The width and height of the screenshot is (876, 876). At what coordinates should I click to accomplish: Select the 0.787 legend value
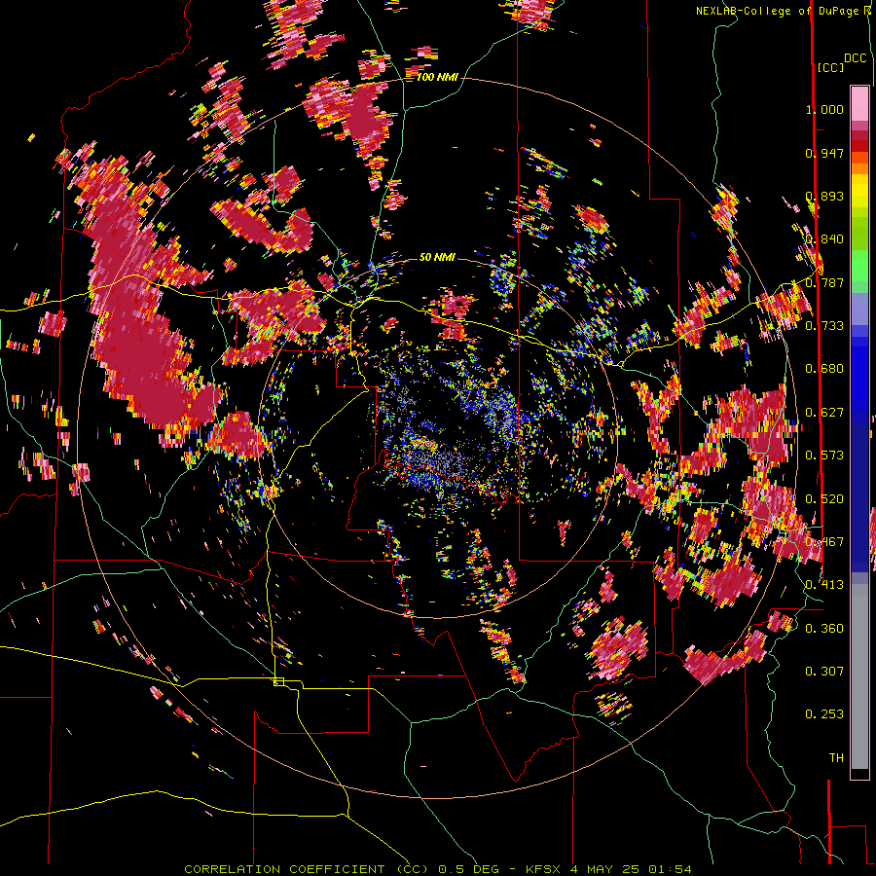[824, 282]
